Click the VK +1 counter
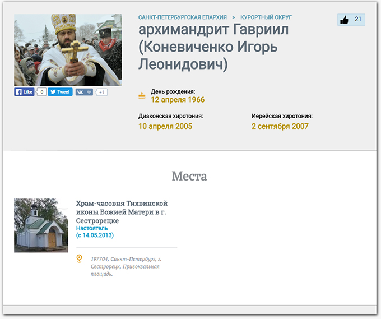The height and width of the screenshot is (319, 381). point(101,92)
